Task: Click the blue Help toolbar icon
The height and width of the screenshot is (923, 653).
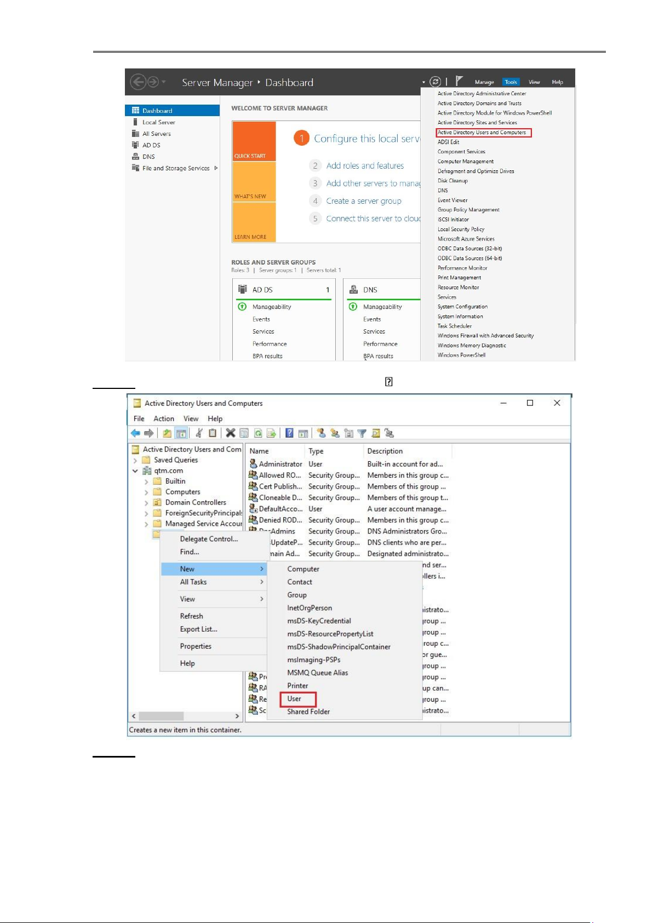Action: pyautogui.click(x=290, y=433)
